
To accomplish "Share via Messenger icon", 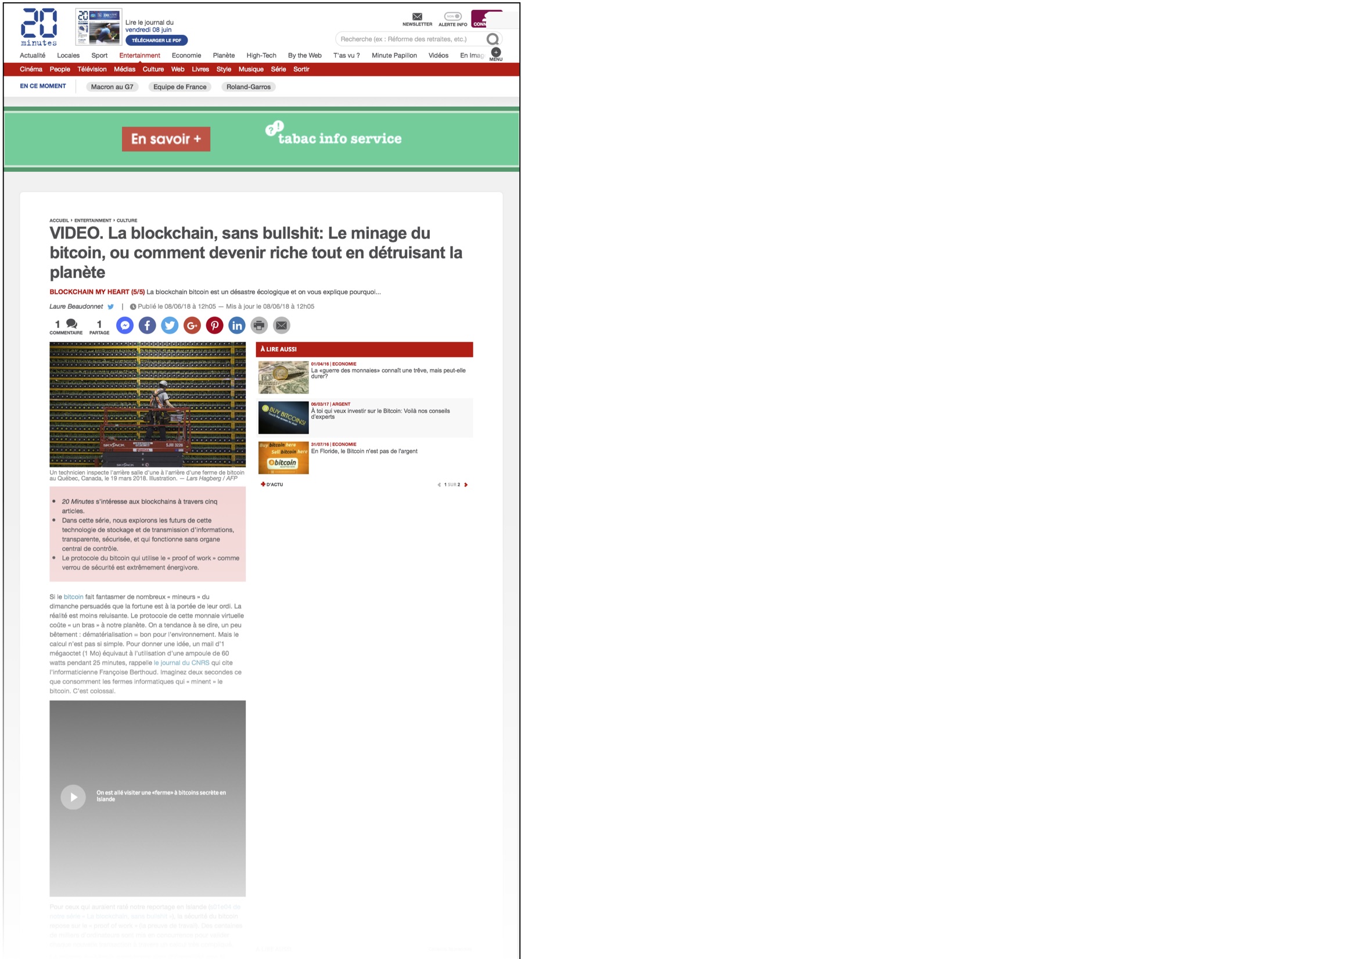I will tap(125, 325).
